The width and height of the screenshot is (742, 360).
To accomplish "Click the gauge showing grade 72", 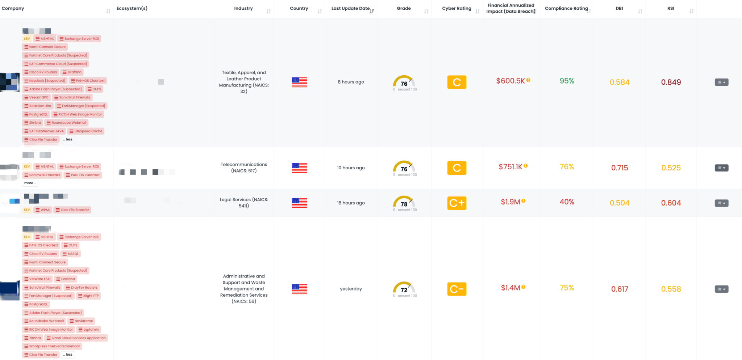I will (404, 289).
